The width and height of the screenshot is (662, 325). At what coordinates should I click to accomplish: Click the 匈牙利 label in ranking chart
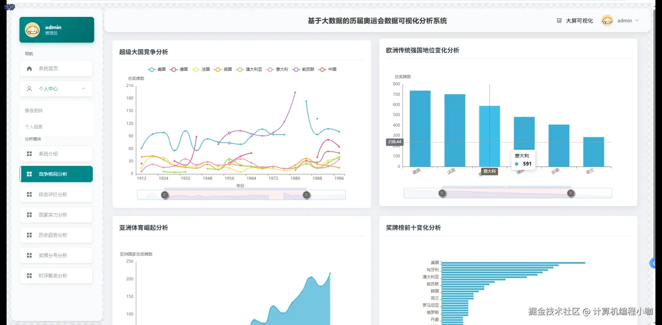click(432, 270)
